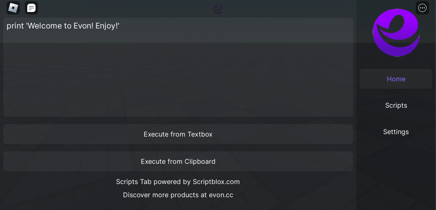Open the Scripts tab
Screen dimensions: 436x210
pyautogui.click(x=396, y=105)
